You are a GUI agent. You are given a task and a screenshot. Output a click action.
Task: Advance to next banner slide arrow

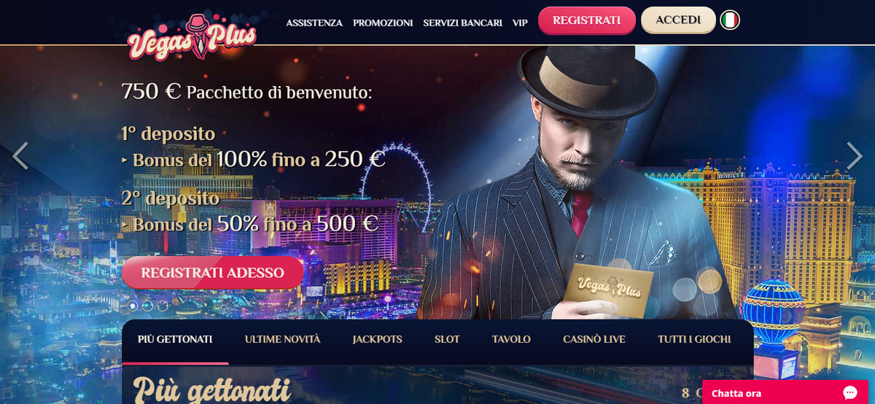point(854,155)
